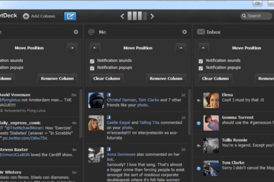Image resolution: width=274 pixels, height=182 pixels.
Task: Move the Me column left
Action: point(95,48)
